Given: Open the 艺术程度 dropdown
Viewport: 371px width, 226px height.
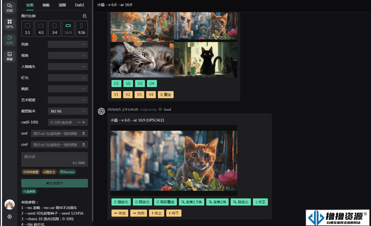Looking at the screenshot, I should pyautogui.click(x=68, y=100).
